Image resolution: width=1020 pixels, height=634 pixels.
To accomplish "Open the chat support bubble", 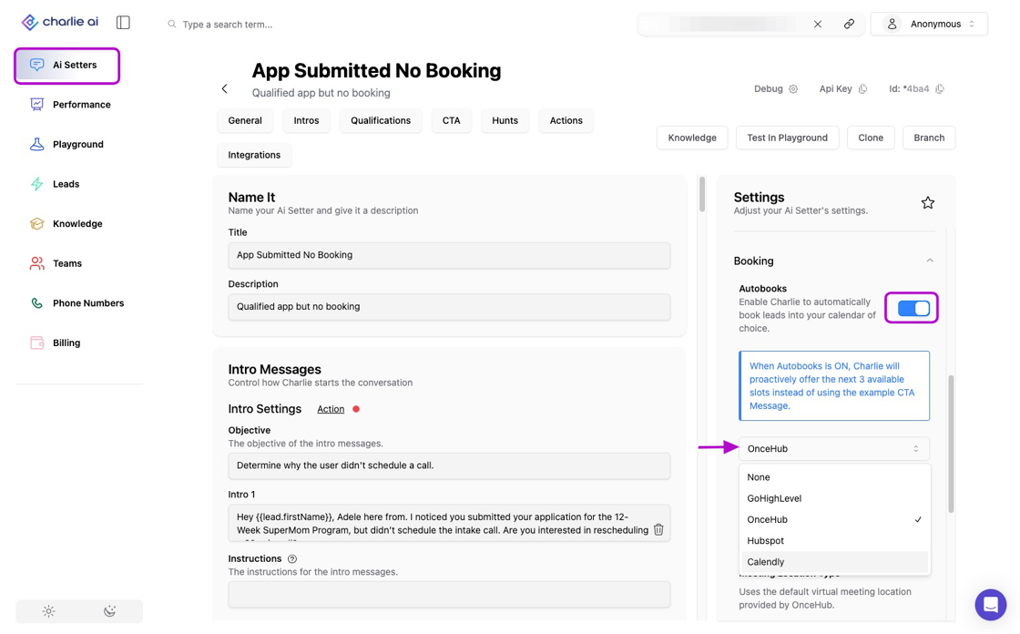I will pyautogui.click(x=990, y=605).
